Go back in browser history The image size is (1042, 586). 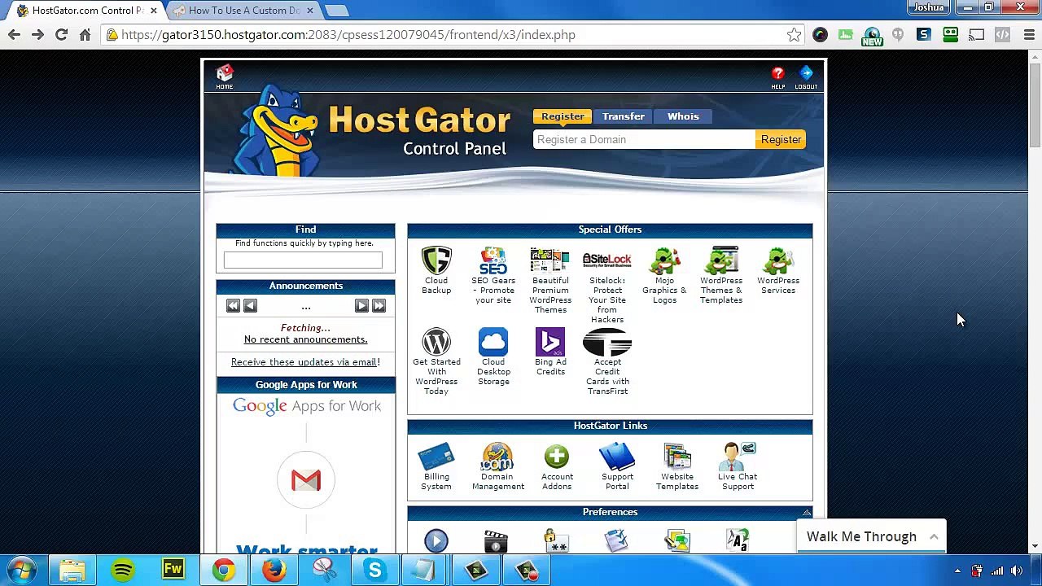(x=14, y=35)
